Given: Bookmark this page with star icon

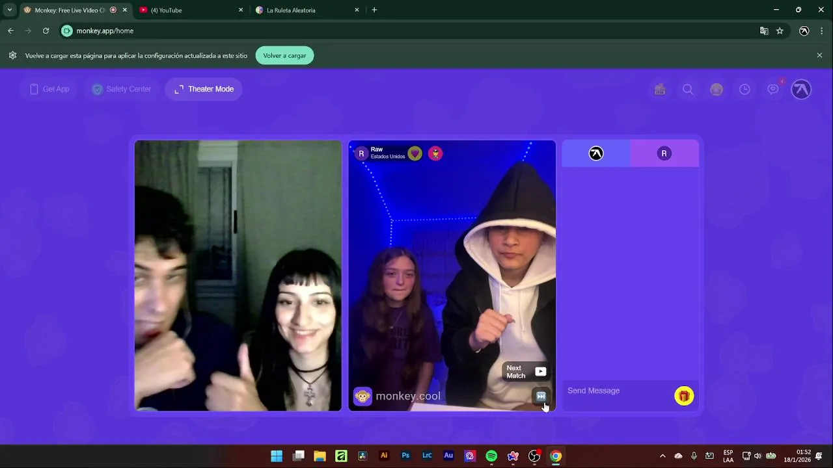Looking at the screenshot, I should 780,31.
